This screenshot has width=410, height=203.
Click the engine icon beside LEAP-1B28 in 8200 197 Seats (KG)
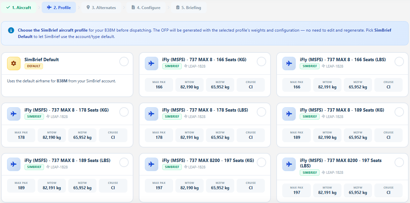click(186, 167)
